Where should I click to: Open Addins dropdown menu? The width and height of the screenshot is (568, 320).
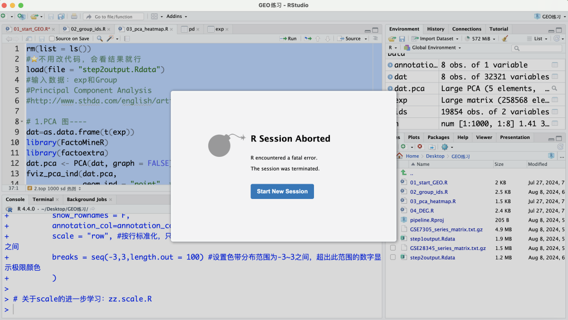[x=176, y=16]
